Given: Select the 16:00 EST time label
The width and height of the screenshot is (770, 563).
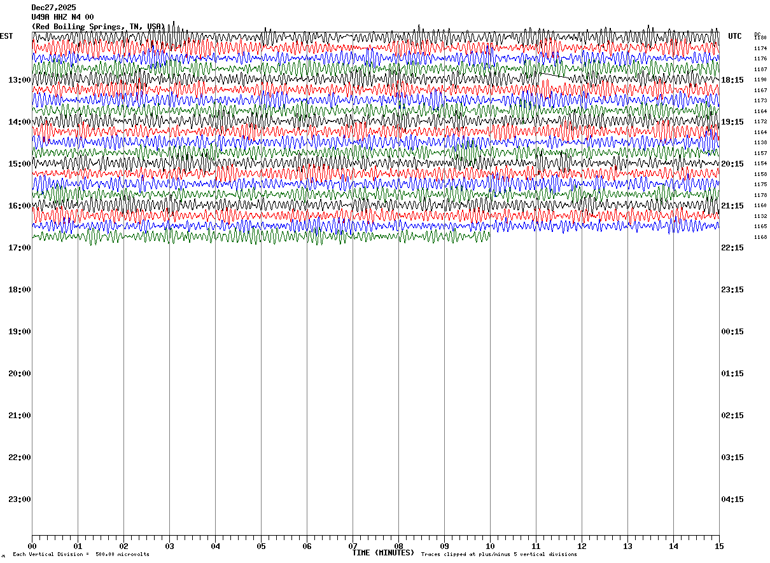Looking at the screenshot, I should (x=20, y=206).
